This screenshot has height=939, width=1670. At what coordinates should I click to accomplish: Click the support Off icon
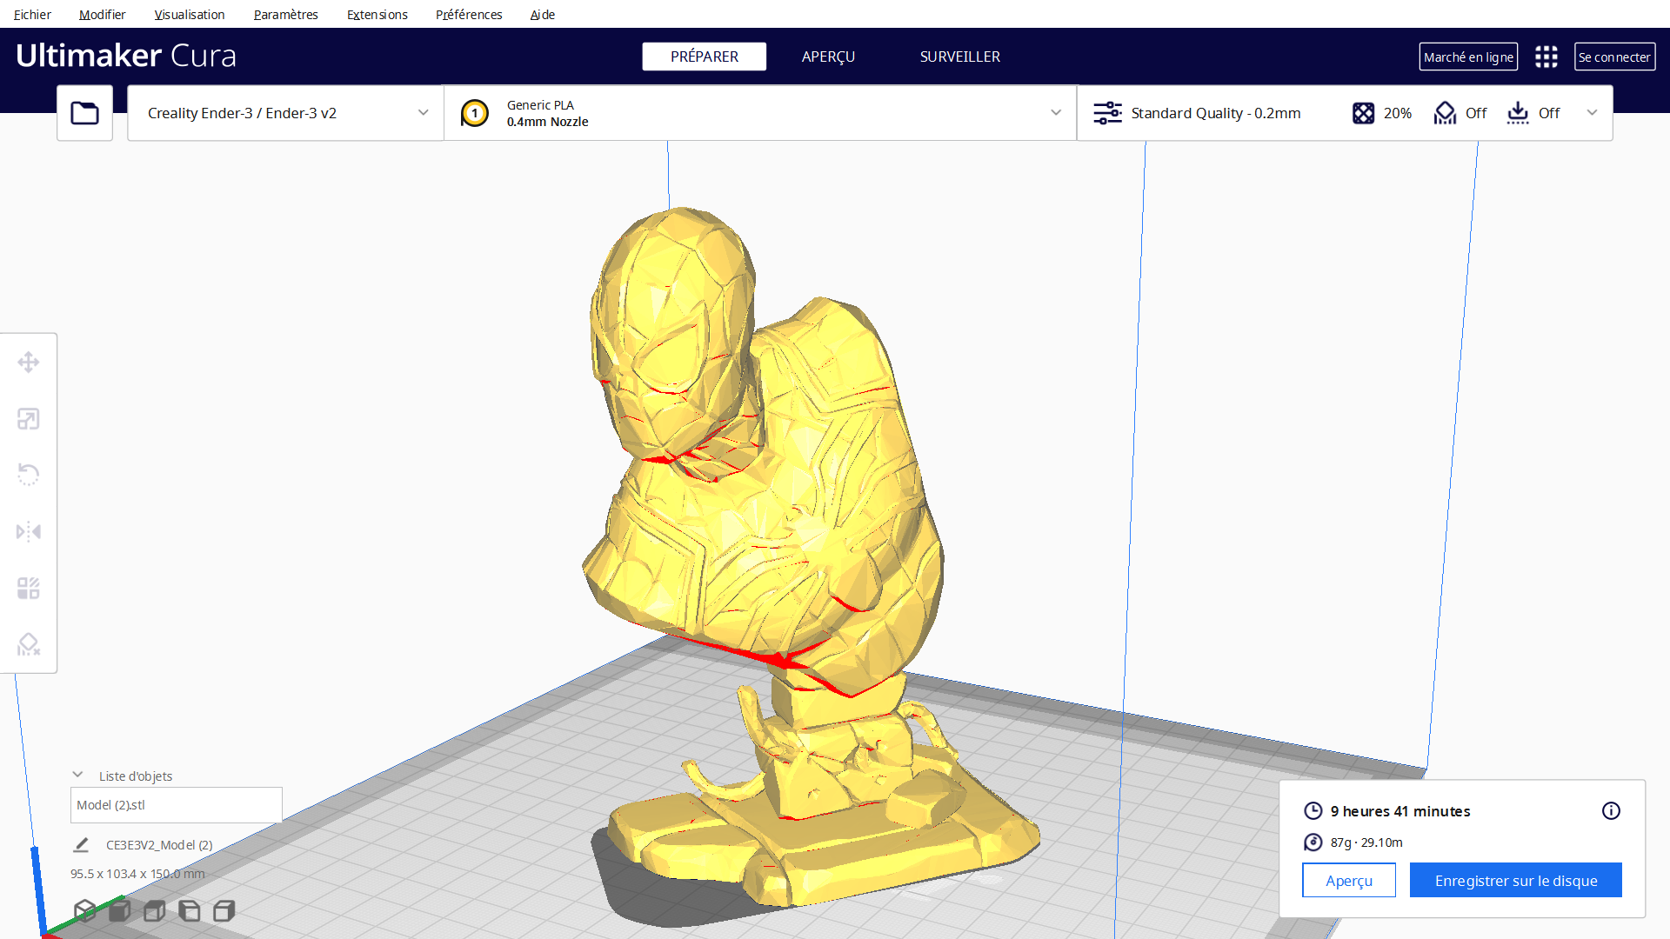1445,113
